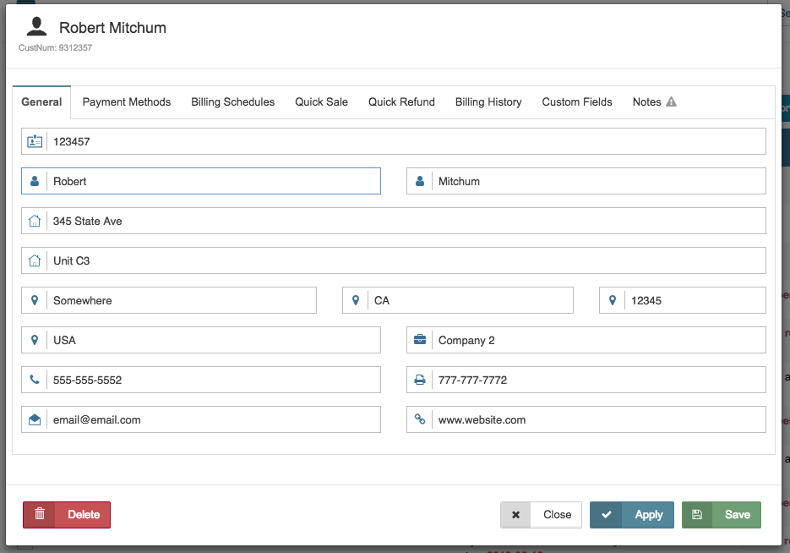The image size is (790, 553).
Task: Apply the customer changes
Action: [631, 514]
